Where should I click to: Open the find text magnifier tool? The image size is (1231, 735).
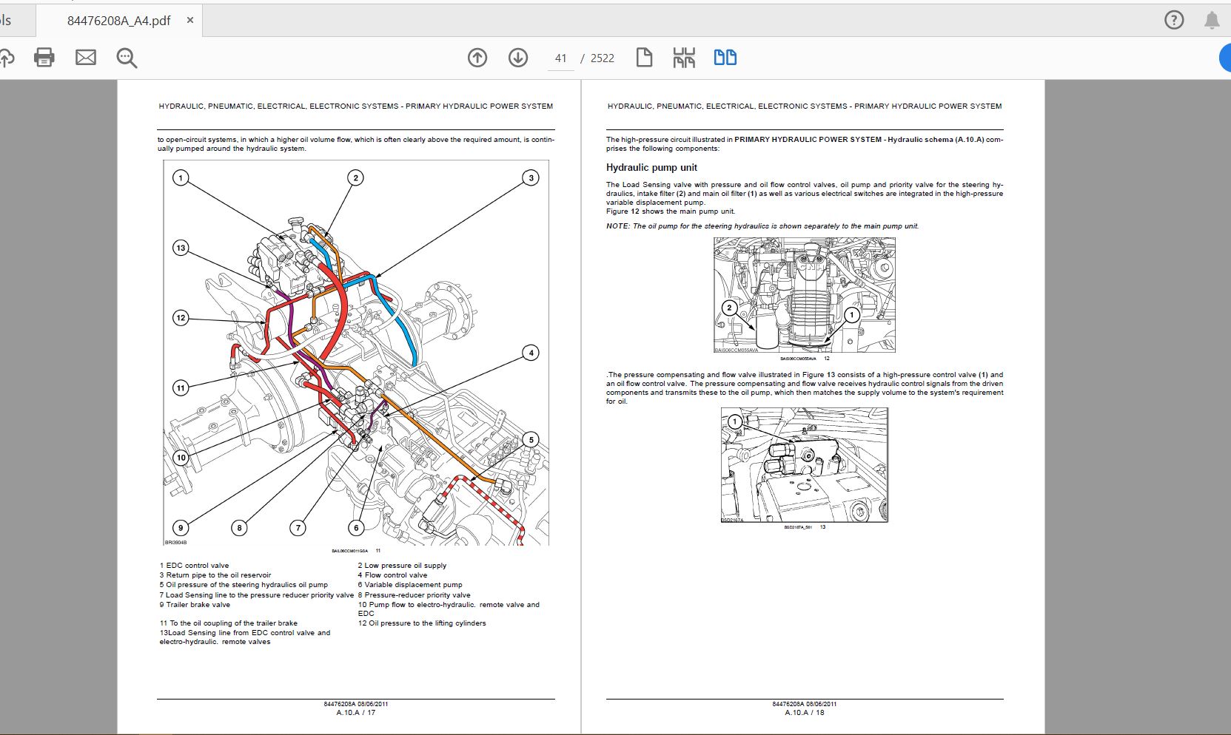coord(127,58)
